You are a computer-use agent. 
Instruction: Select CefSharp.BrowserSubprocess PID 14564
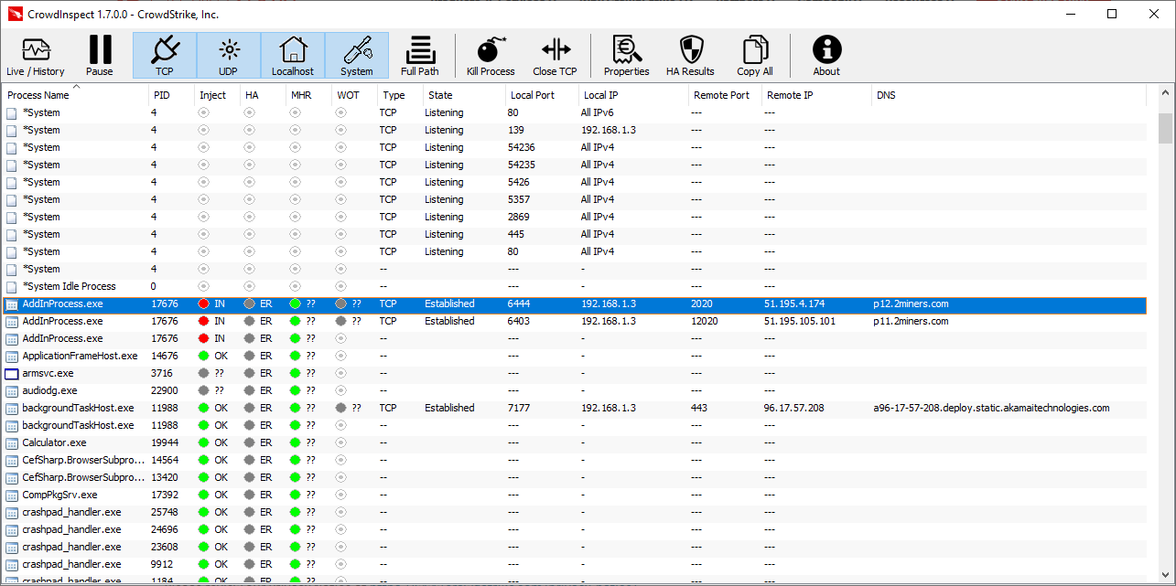click(575, 460)
